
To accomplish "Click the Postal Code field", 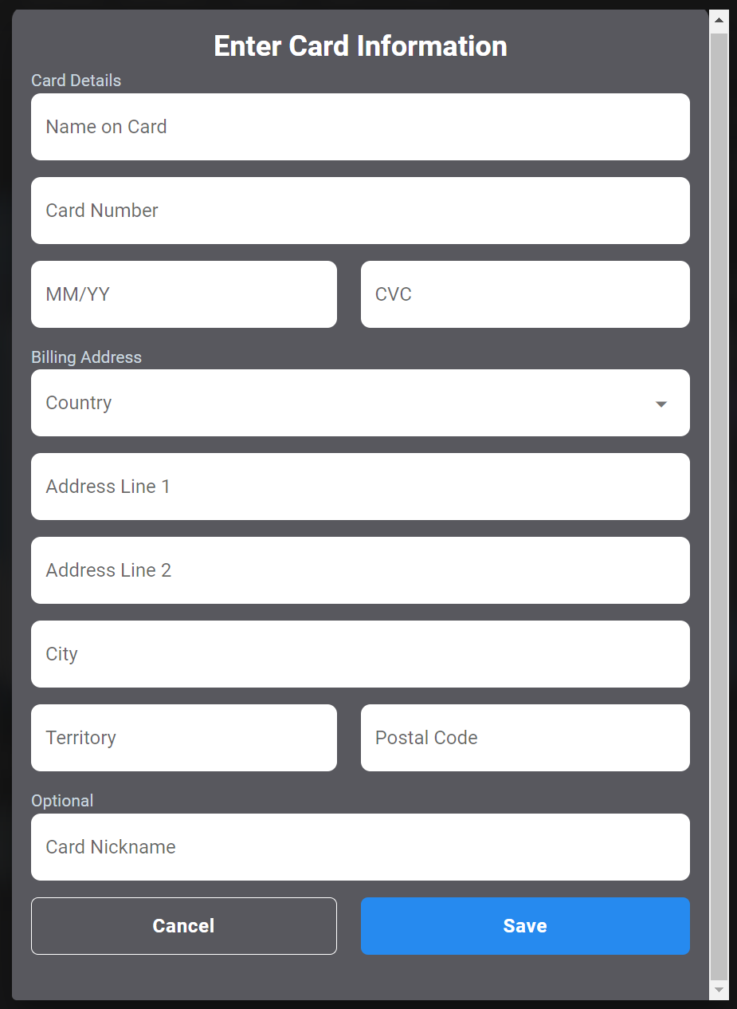I will click(x=525, y=738).
